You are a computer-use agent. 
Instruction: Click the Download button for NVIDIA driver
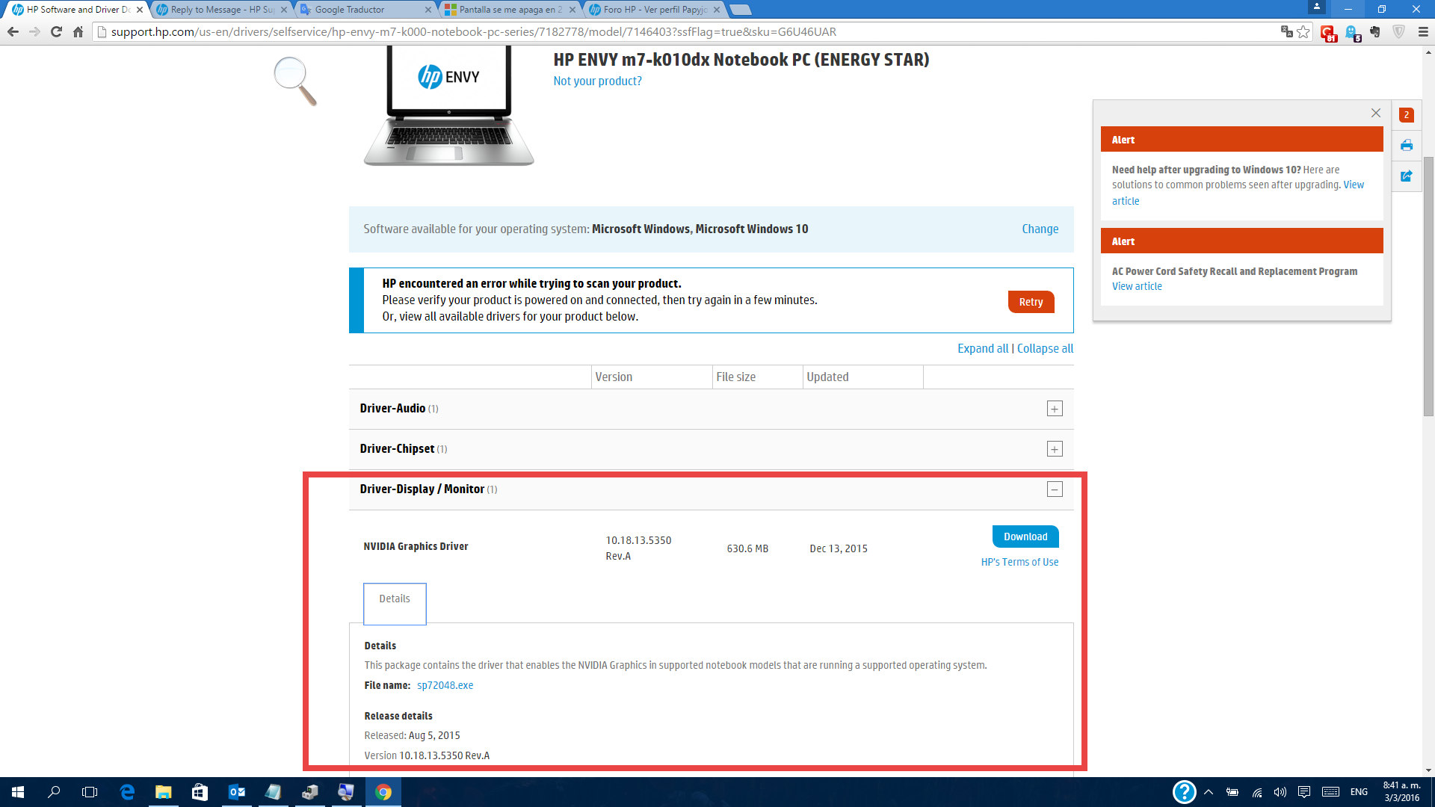point(1025,537)
